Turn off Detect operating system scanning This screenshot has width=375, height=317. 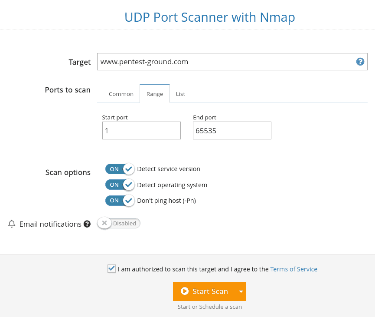pyautogui.click(x=119, y=185)
